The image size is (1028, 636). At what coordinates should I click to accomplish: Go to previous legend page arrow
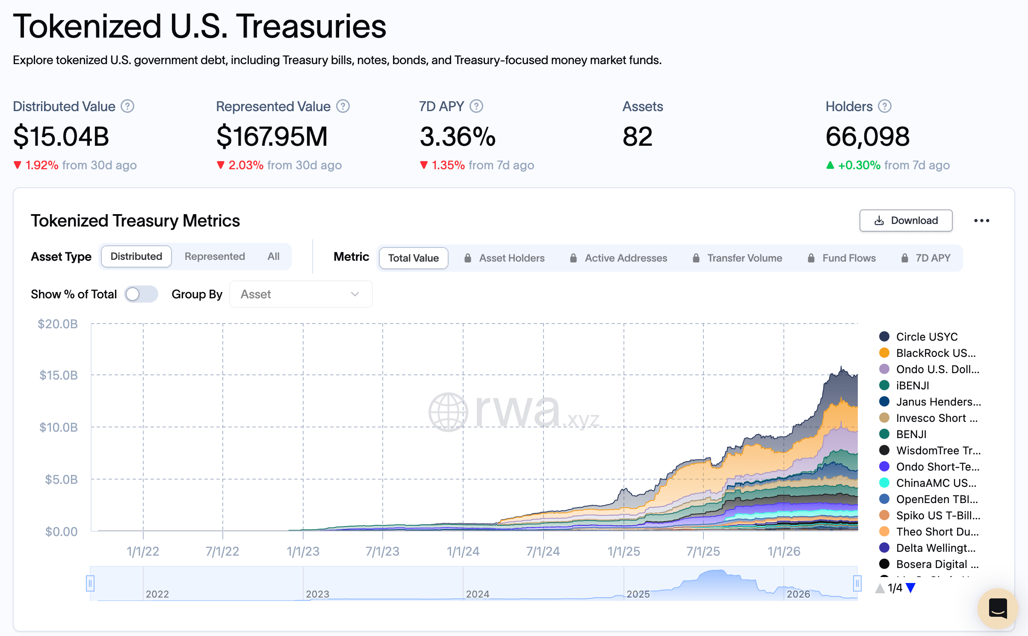click(880, 588)
